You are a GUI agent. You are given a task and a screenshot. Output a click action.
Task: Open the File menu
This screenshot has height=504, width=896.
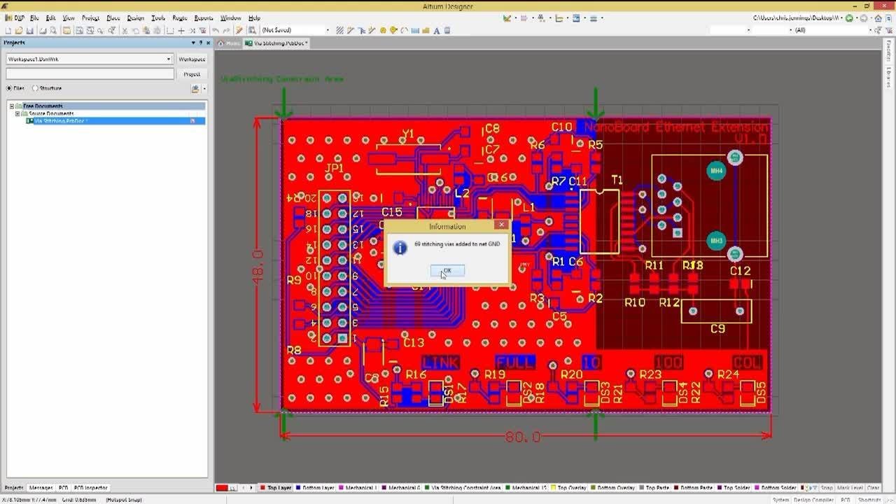(x=34, y=18)
